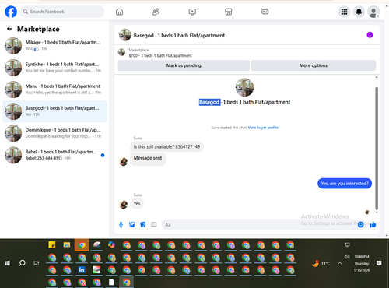
Task: Show hidden system tray icons
Action: [x=340, y=263]
